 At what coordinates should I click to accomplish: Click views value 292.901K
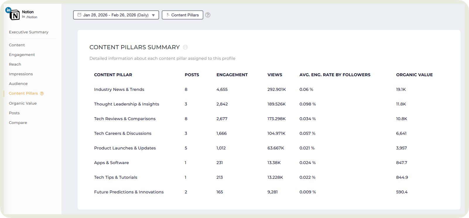[x=276, y=89]
